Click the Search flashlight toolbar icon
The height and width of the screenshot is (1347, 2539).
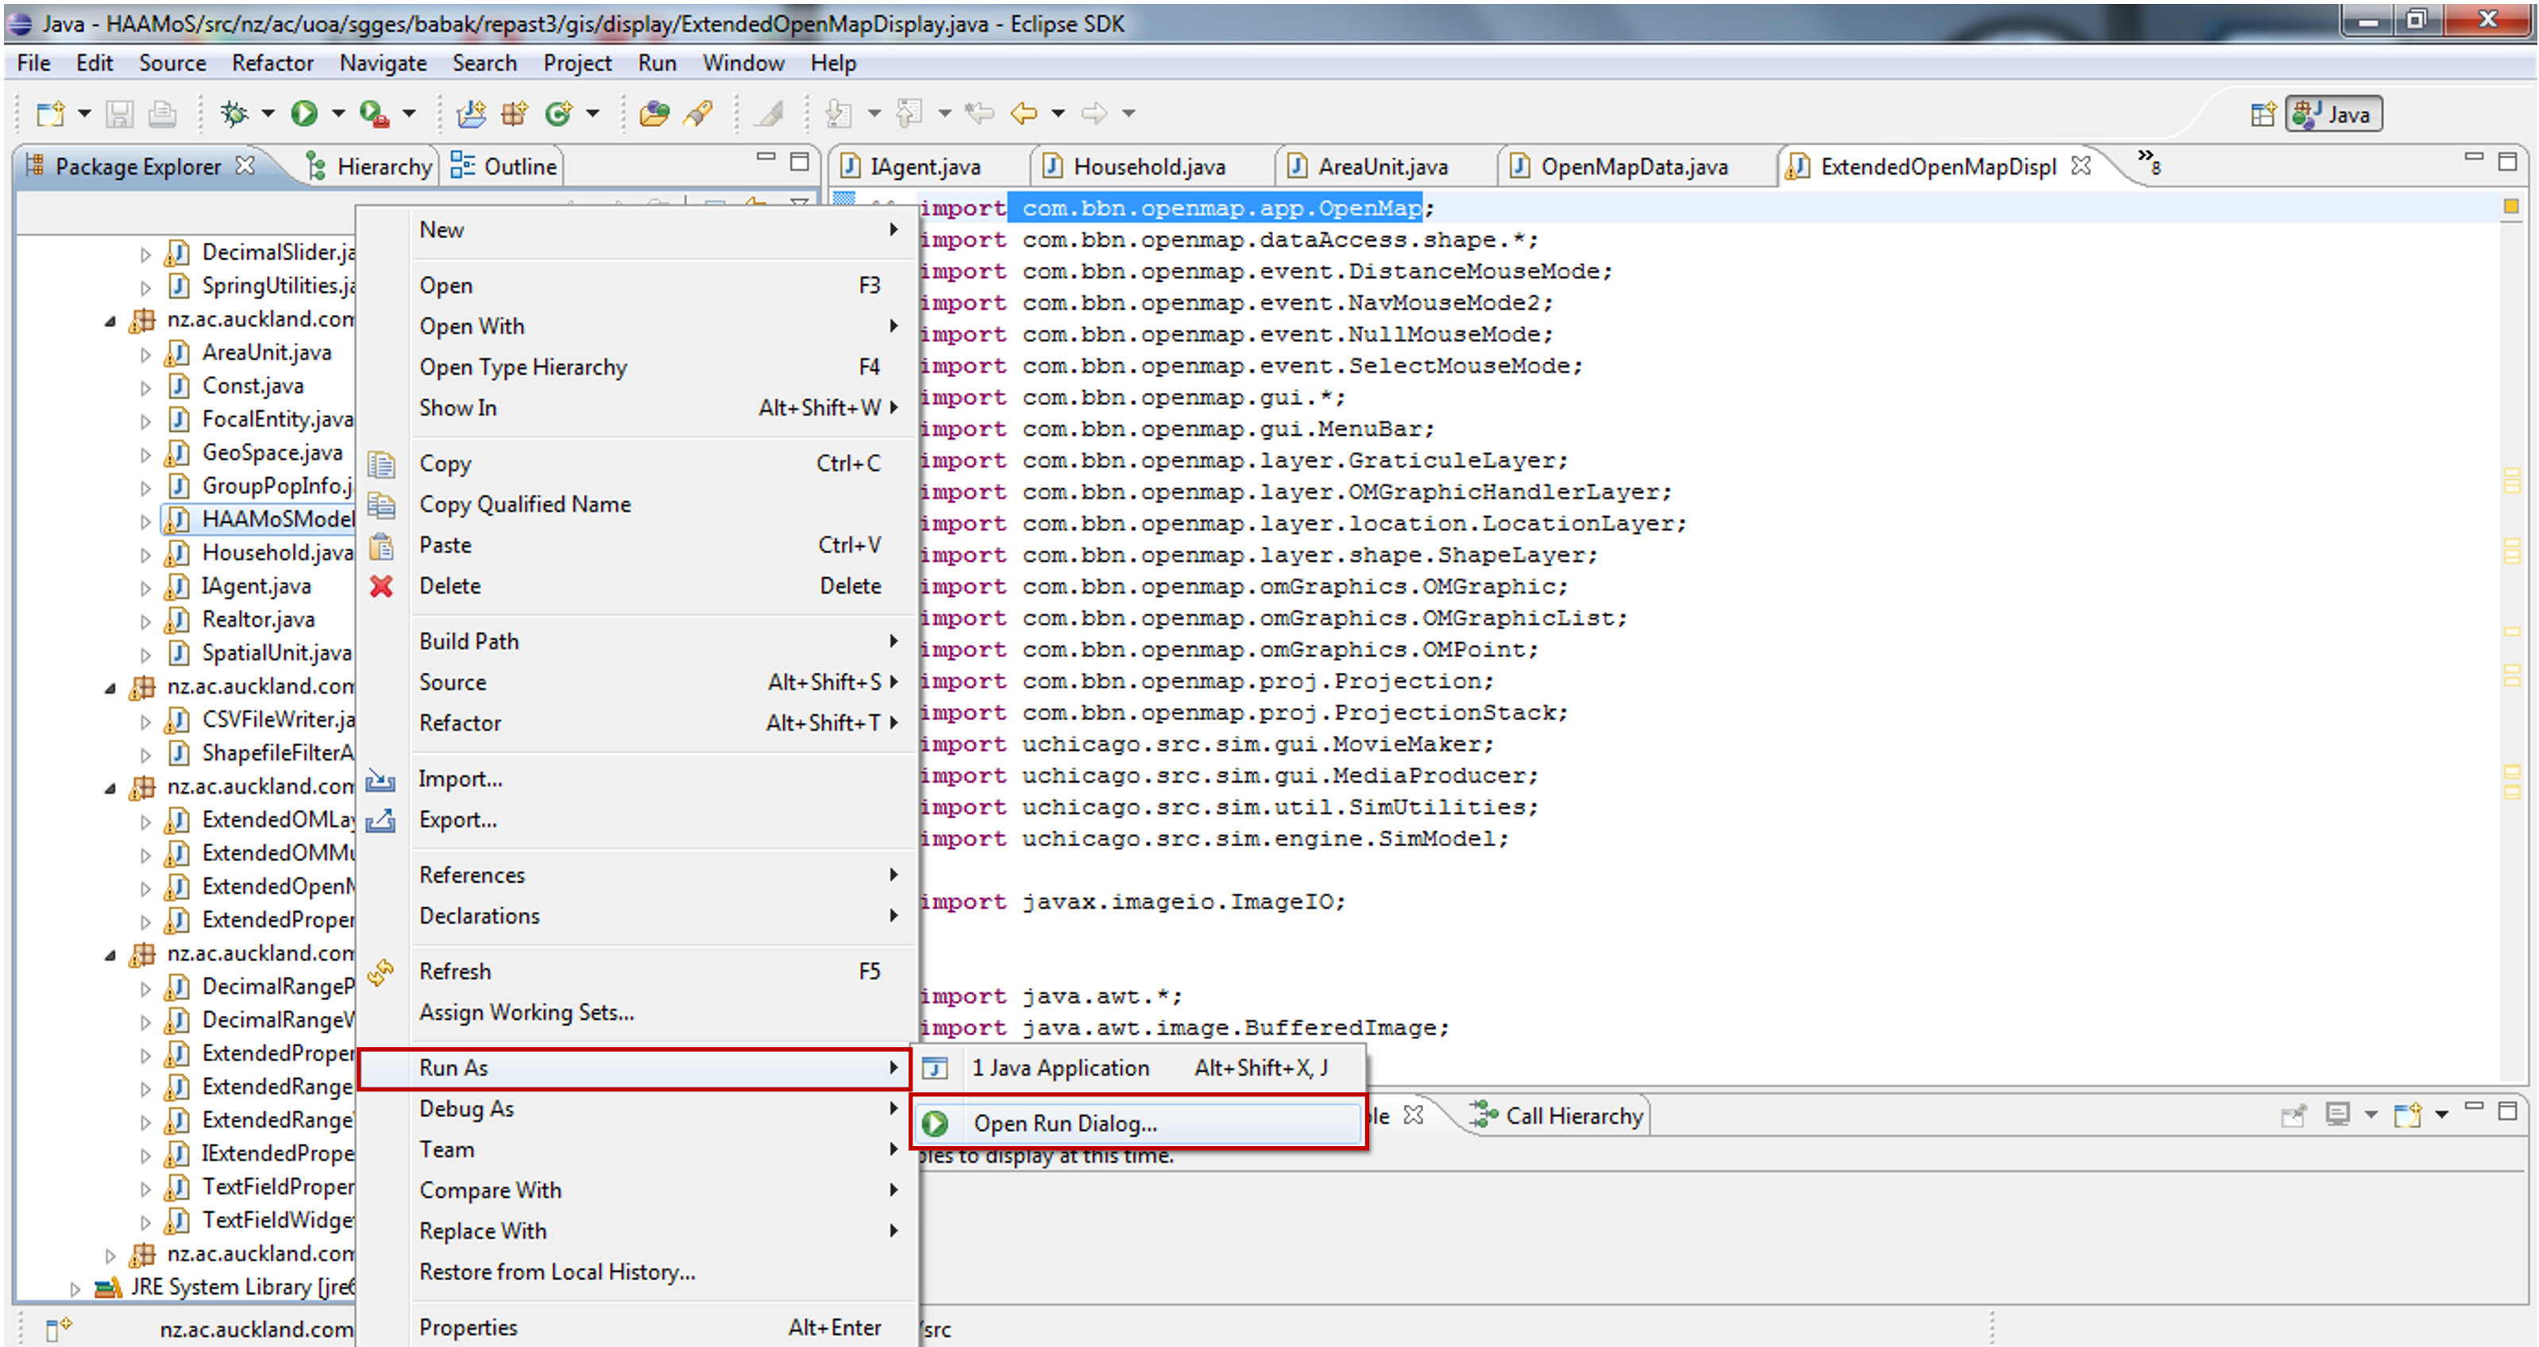[699, 114]
